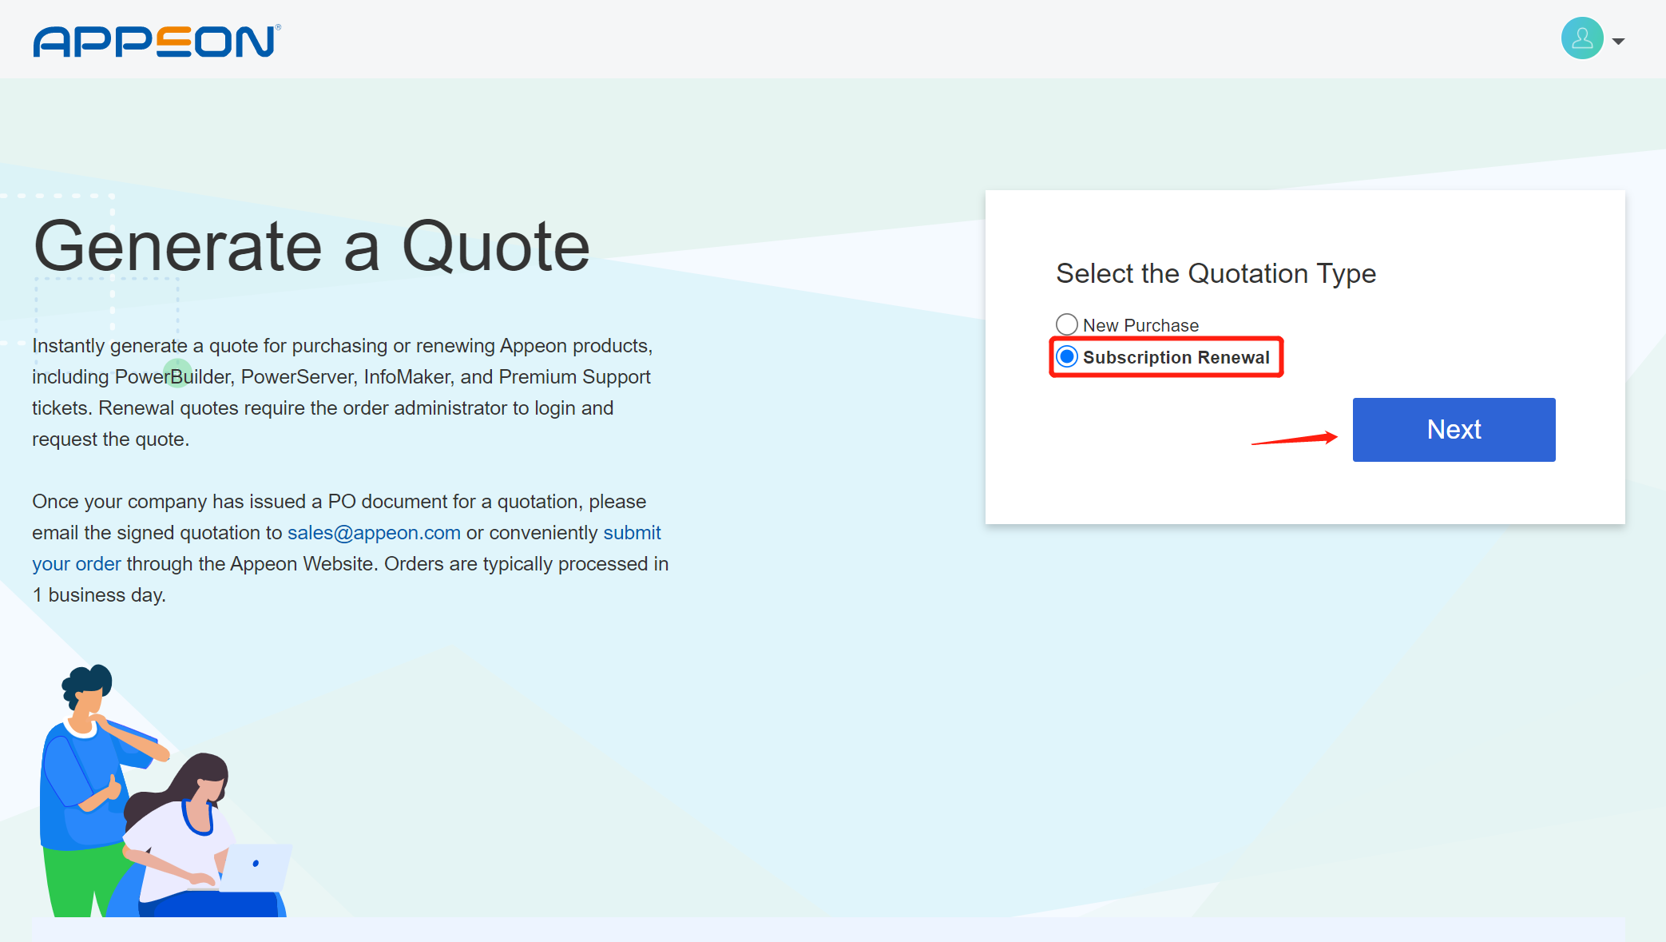Select the Subscription Renewal radio button

(x=1067, y=356)
